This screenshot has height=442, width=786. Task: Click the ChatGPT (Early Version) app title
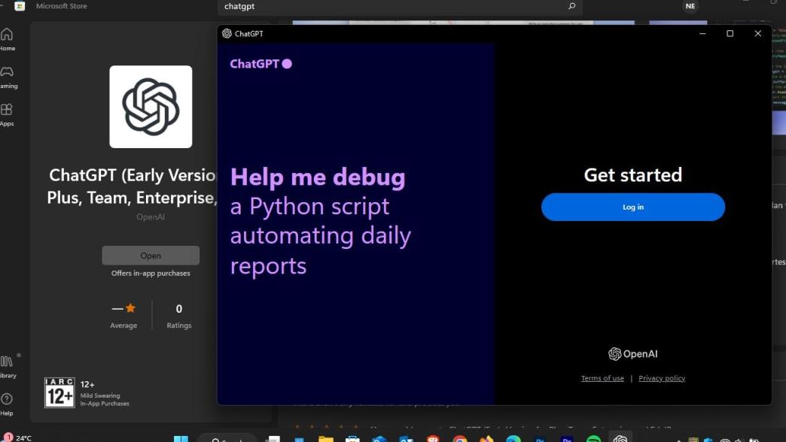pyautogui.click(x=133, y=186)
